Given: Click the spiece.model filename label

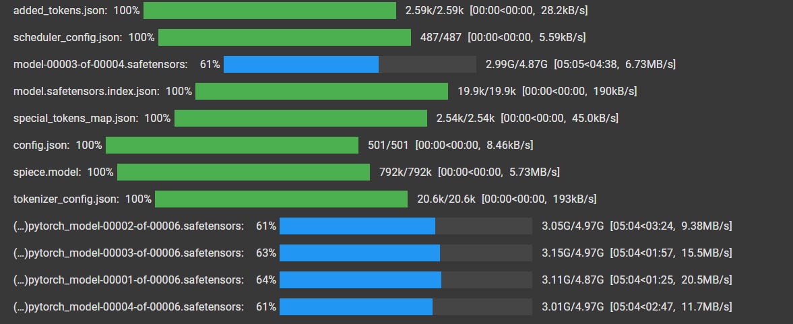Looking at the screenshot, I should coord(47,172).
